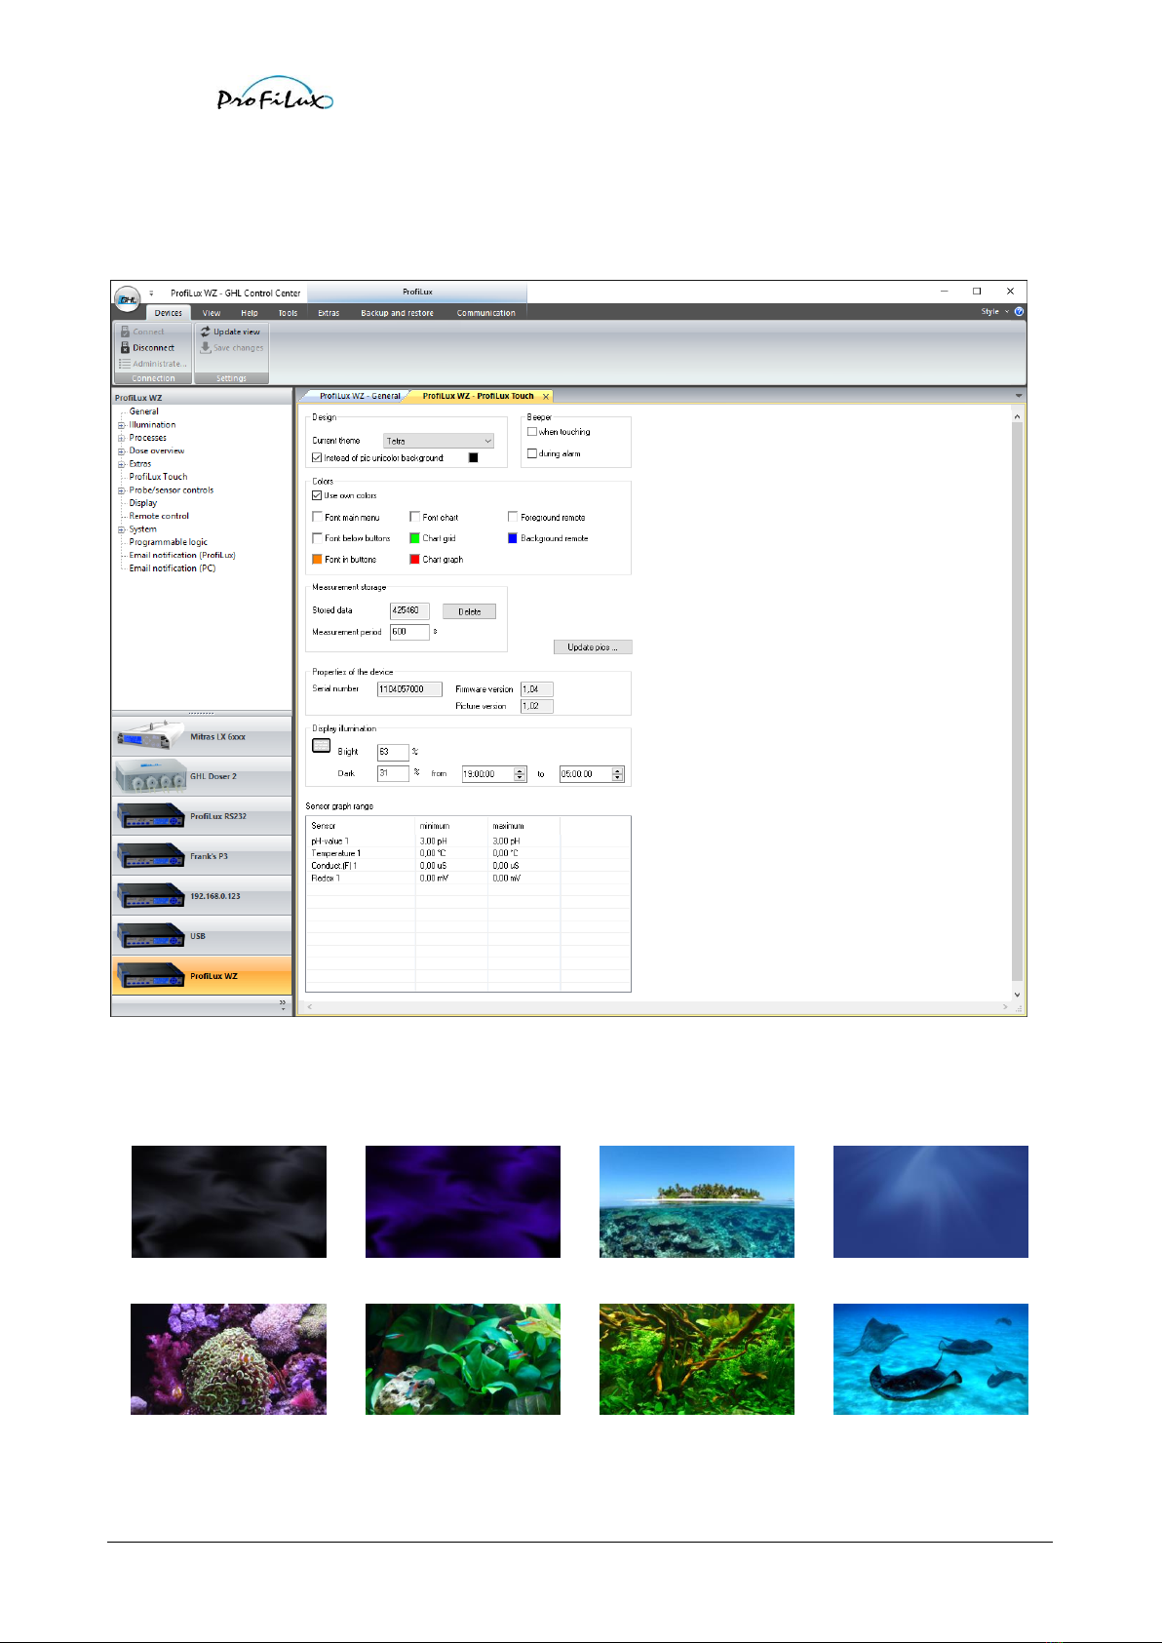Click the Update view refresh icon
Screen dimensions: 1162x1643
[206, 332]
